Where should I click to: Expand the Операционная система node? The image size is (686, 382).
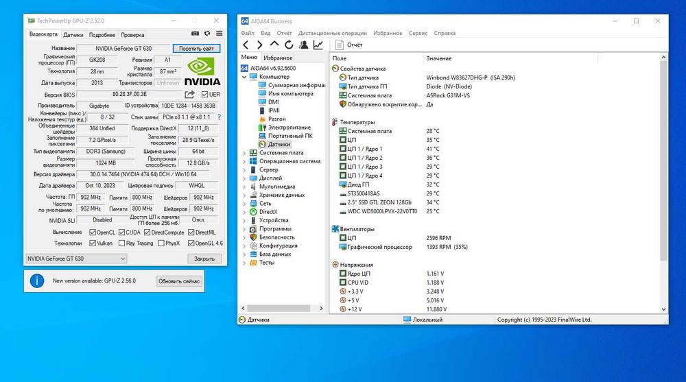[x=244, y=161]
